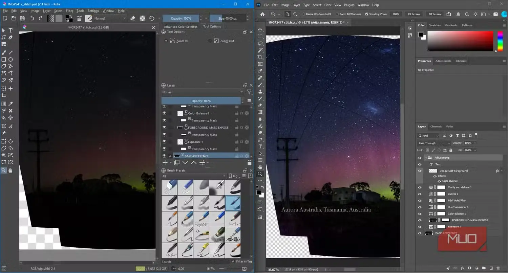The height and width of the screenshot is (273, 508).
Task: Check Resize Windows to Fit in Photoshop
Action: click(x=303, y=14)
